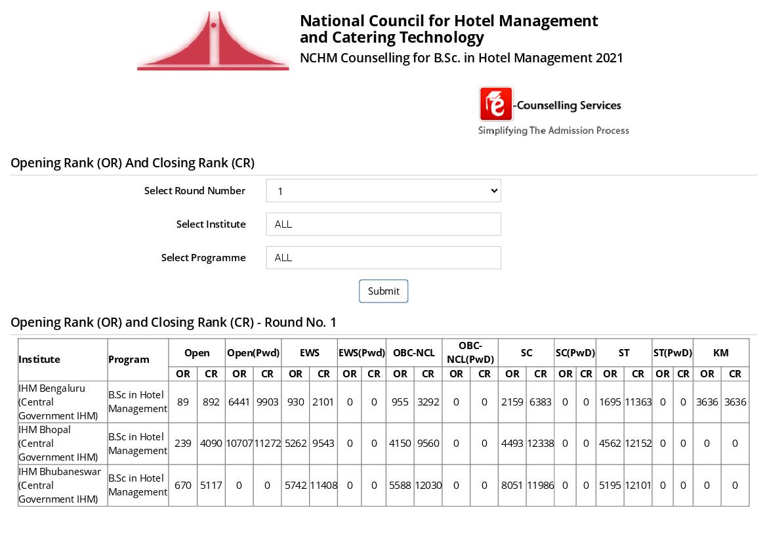Select the IHM Bhubaneswar institute cell
The width and height of the screenshot is (767, 542).
click(62, 486)
